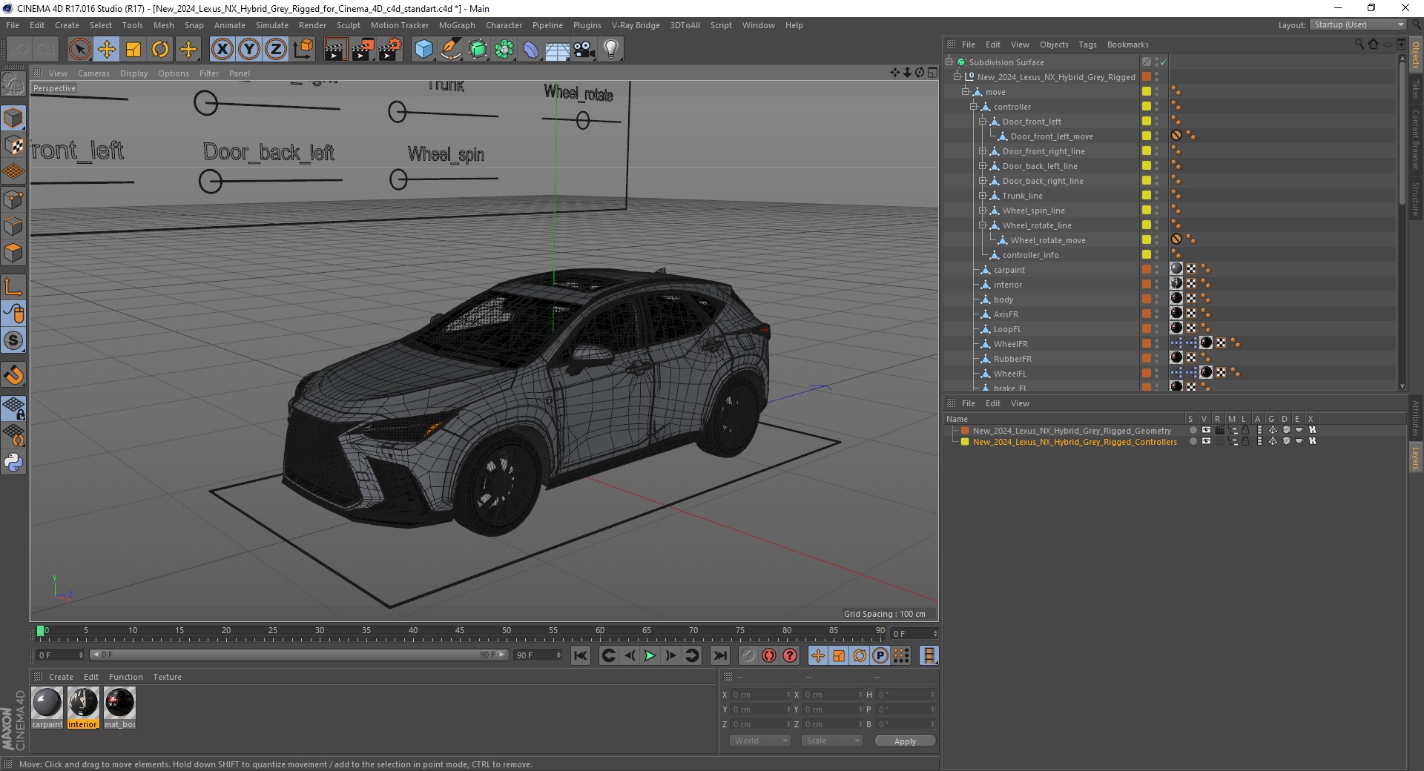Open the deformer Bend icon
1424x771 pixels.
tap(531, 50)
